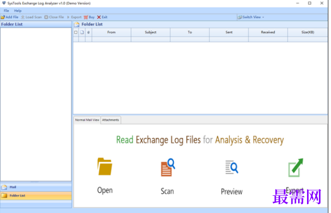Click the Scan label text

168,191
